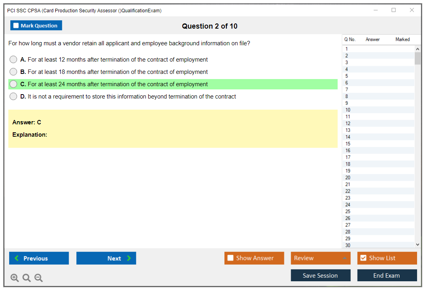The width and height of the screenshot is (427, 292).
Task: Open the Review dropdown menu
Action: 320,258
